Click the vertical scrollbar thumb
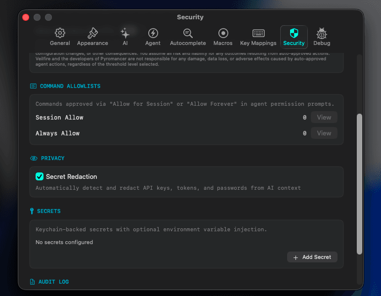This screenshot has height=296, width=381. 359,184
